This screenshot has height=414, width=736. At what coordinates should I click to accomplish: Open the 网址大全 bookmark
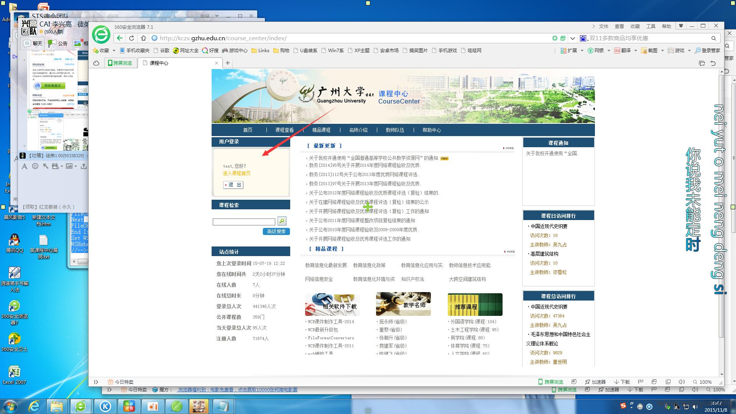[x=186, y=51]
